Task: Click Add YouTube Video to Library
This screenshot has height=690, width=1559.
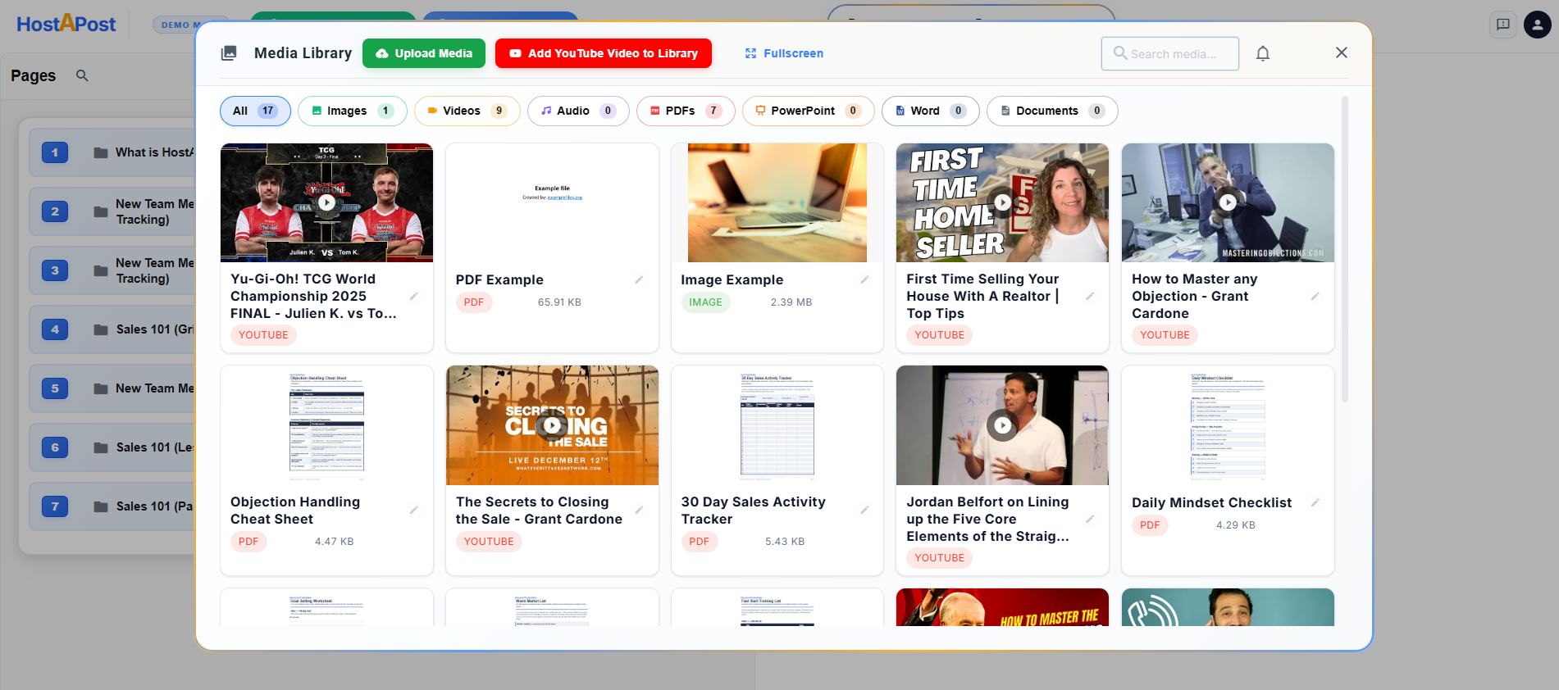Action: pyautogui.click(x=604, y=53)
